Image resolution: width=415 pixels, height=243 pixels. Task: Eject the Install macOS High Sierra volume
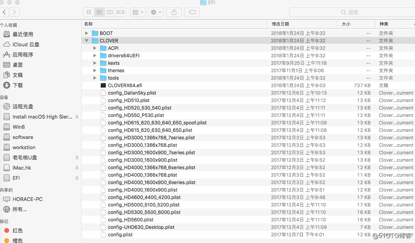[77, 117]
